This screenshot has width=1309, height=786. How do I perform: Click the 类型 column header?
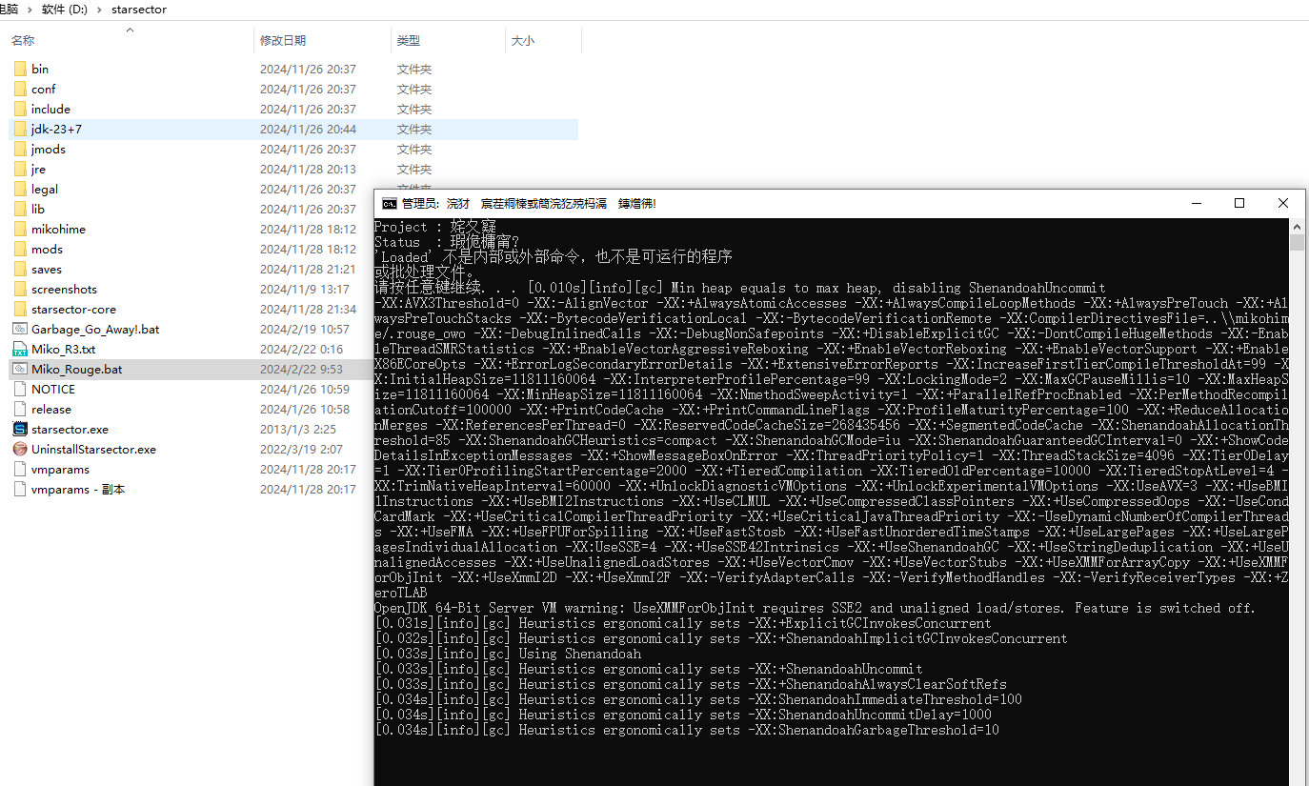(x=409, y=41)
